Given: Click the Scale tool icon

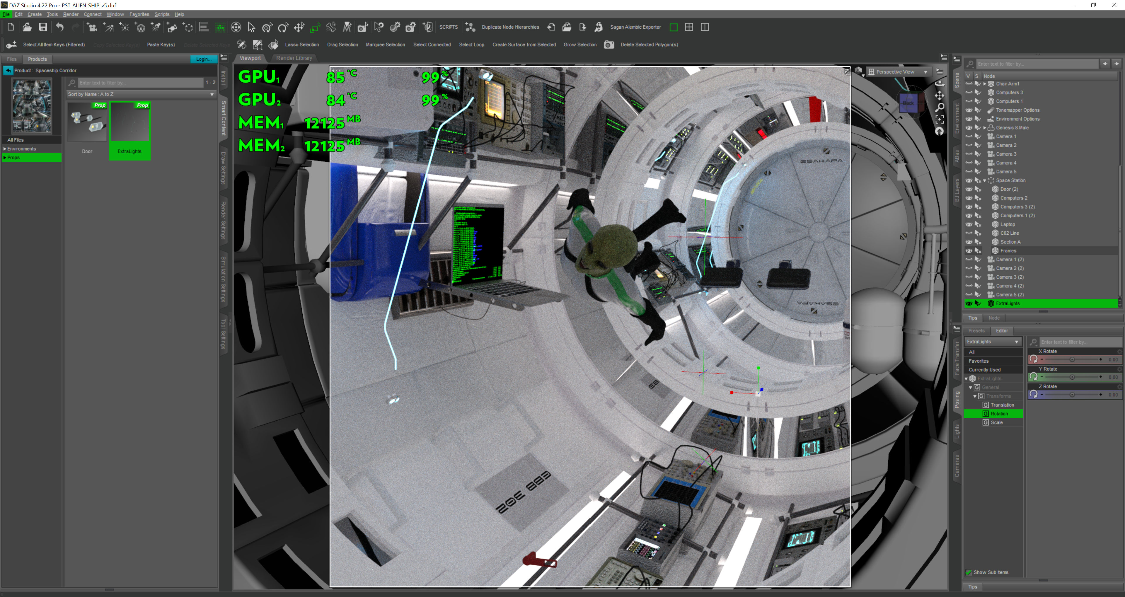Looking at the screenshot, I should click(x=315, y=27).
